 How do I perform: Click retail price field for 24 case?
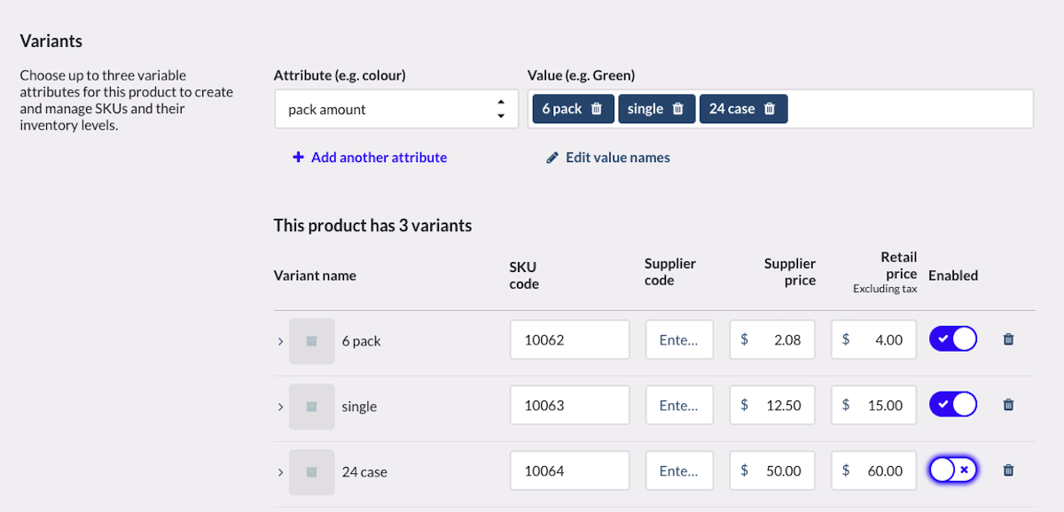pyautogui.click(x=874, y=471)
